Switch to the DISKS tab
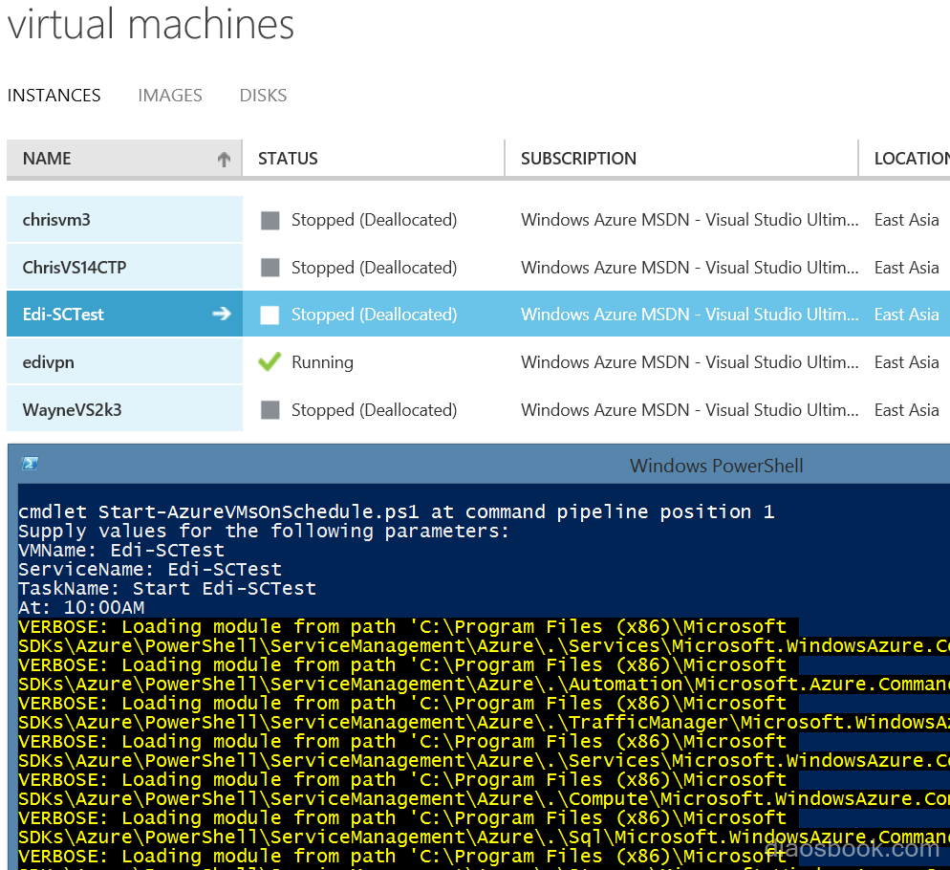The height and width of the screenshot is (870, 950). pyautogui.click(x=263, y=96)
